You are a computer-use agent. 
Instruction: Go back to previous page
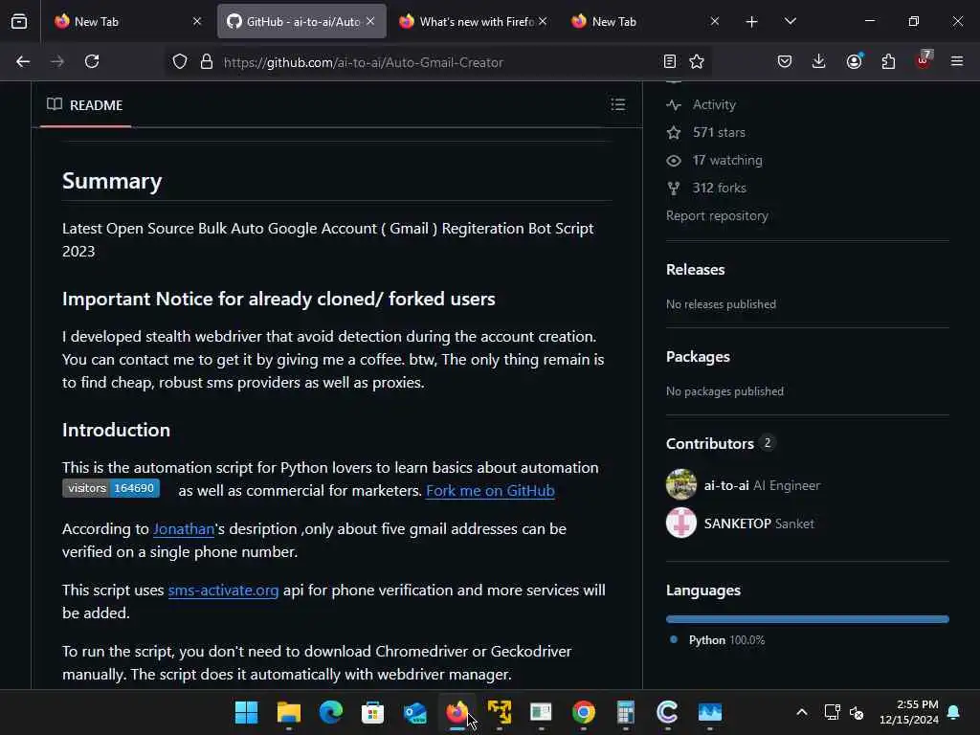click(23, 61)
